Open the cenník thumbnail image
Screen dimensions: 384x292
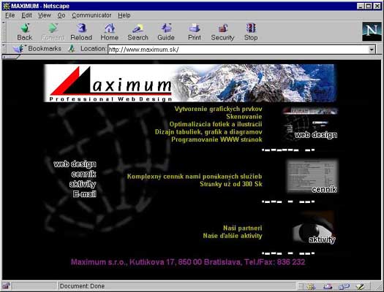(x=313, y=176)
